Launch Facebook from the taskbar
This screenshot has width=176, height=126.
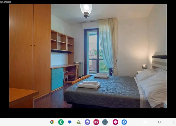tap(124, 122)
